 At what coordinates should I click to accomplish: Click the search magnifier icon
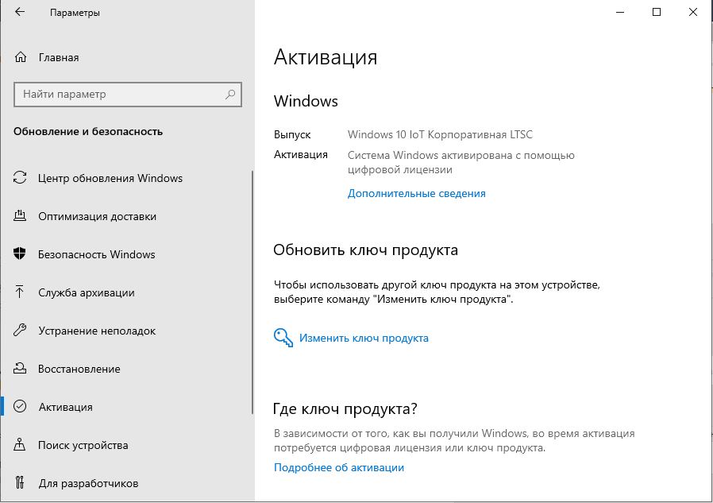230,95
